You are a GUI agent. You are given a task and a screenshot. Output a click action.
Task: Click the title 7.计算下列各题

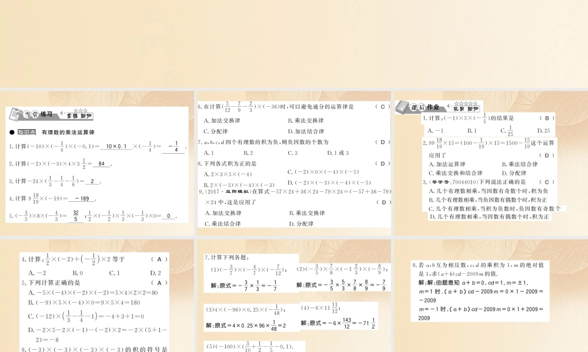click(x=227, y=258)
